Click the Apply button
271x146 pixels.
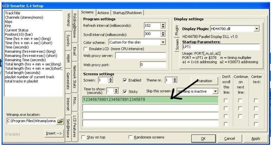(x=256, y=139)
